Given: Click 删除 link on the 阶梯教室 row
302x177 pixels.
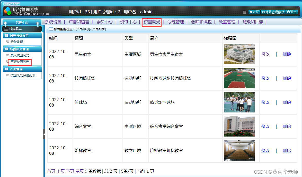Looking at the screenshot, I should 287,150.
